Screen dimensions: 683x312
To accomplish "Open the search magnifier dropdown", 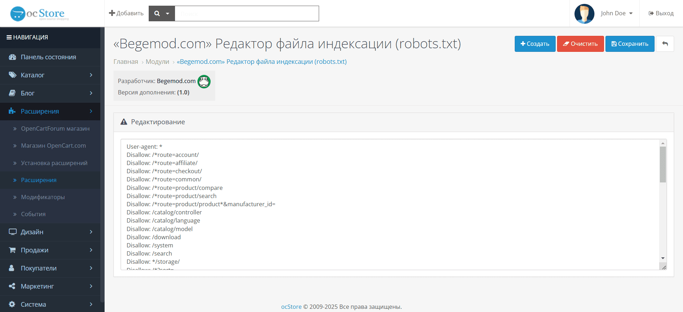I will click(162, 13).
